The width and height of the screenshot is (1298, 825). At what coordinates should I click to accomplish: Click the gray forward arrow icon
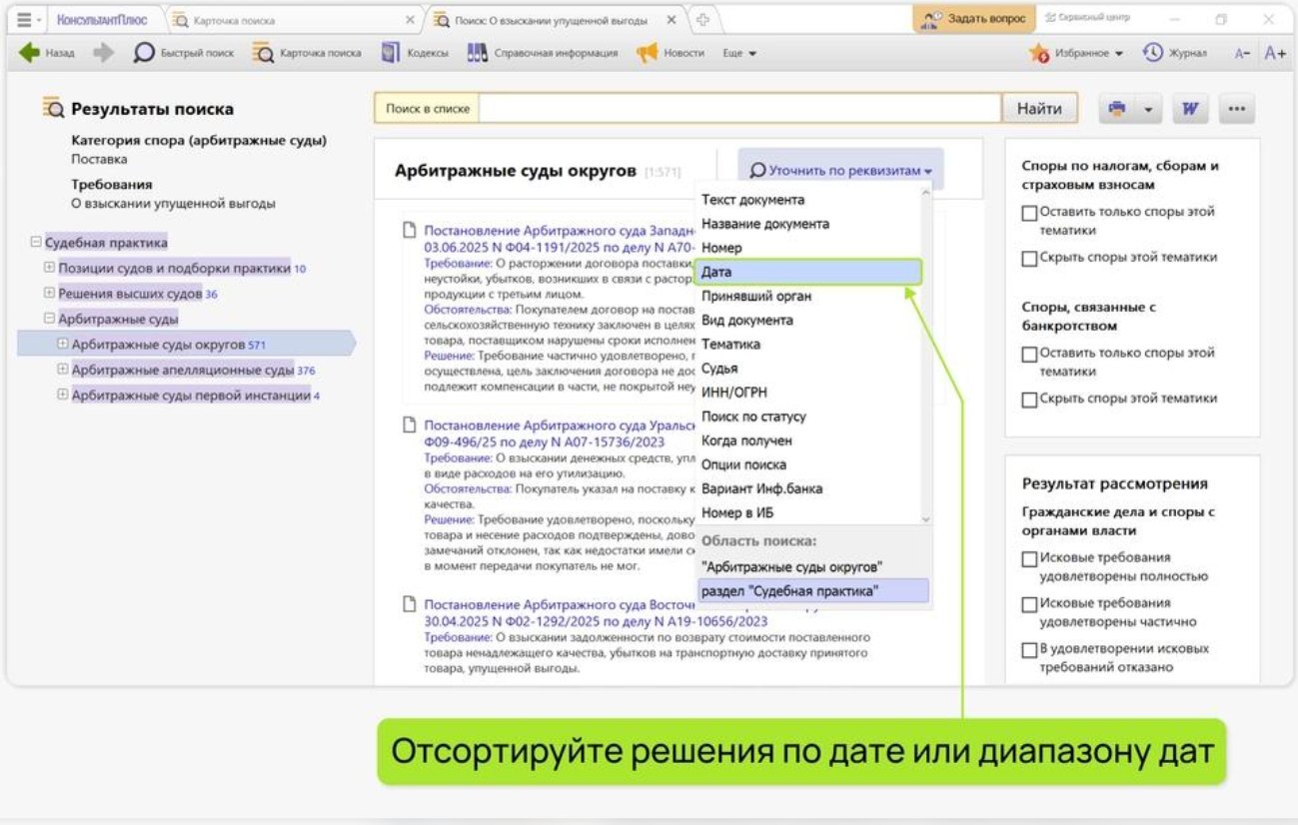(x=104, y=53)
